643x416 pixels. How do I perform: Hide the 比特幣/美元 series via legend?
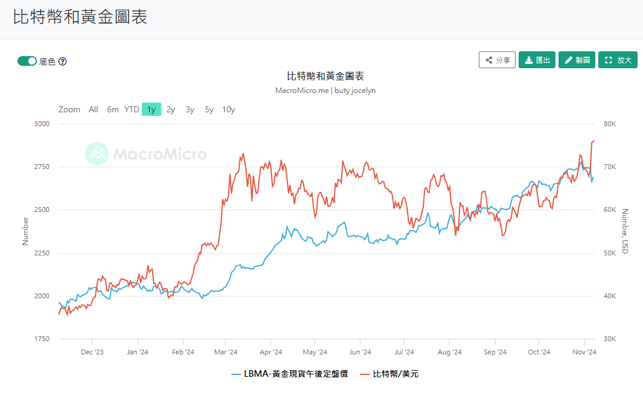click(x=389, y=374)
